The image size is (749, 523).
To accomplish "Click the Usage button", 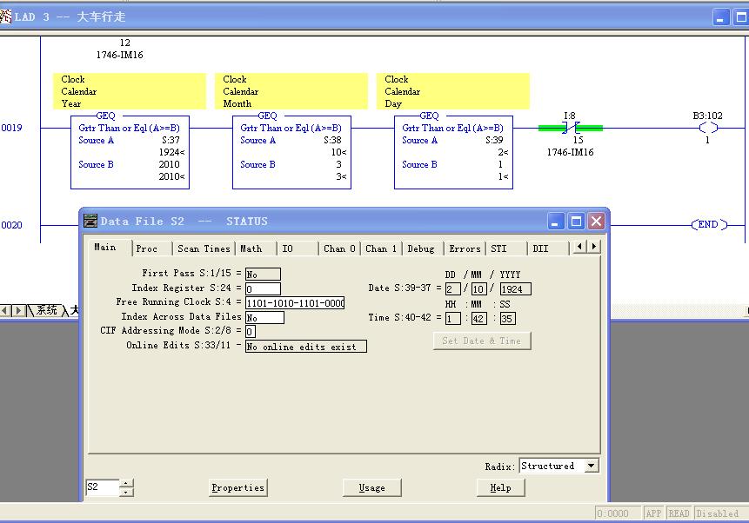I will [x=371, y=487].
